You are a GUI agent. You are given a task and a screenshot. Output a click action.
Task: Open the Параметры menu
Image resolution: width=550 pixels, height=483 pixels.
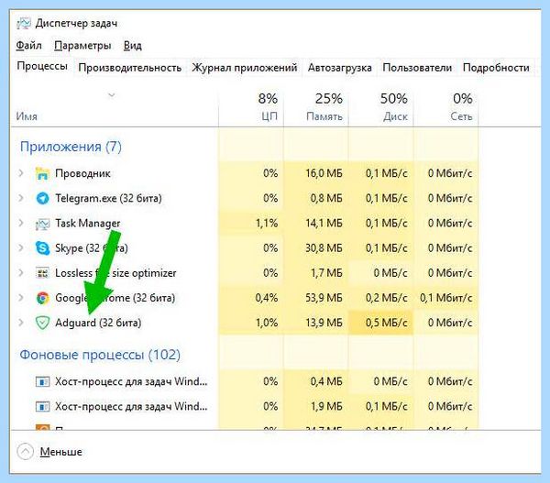[x=82, y=46]
